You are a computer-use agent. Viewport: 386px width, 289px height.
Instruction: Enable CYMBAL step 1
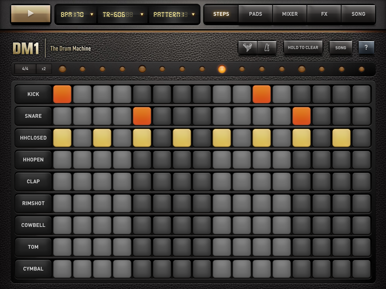click(x=62, y=269)
